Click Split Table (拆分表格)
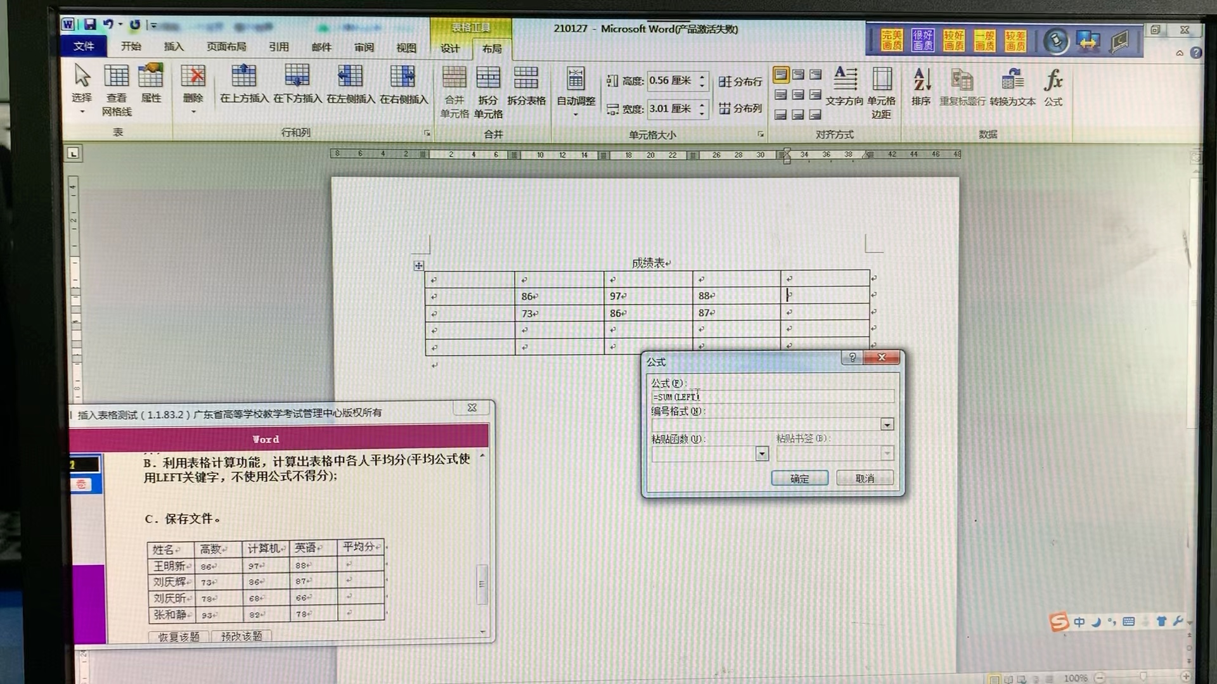The height and width of the screenshot is (684, 1217). (526, 85)
